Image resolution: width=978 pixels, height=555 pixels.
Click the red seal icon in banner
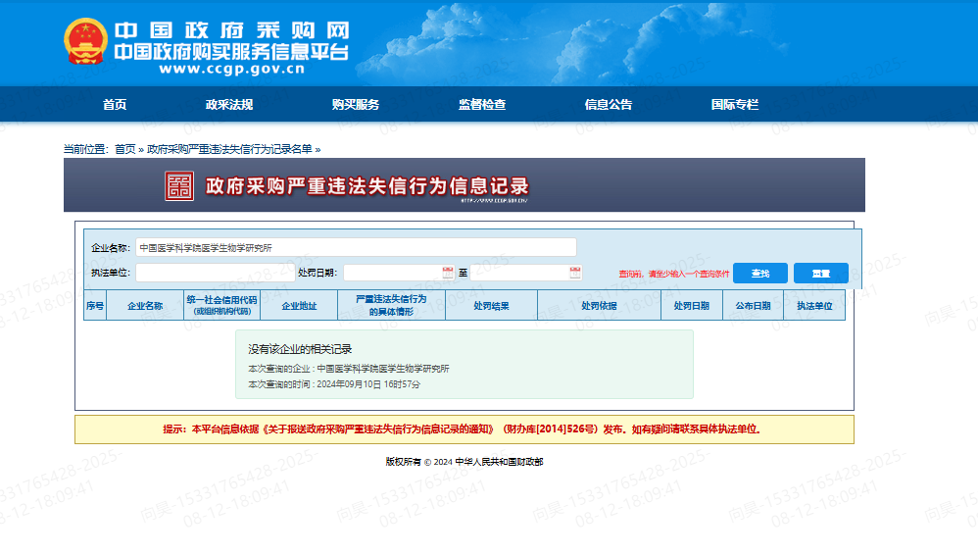click(179, 186)
